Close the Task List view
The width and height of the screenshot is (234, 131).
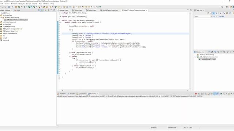coord(204,10)
